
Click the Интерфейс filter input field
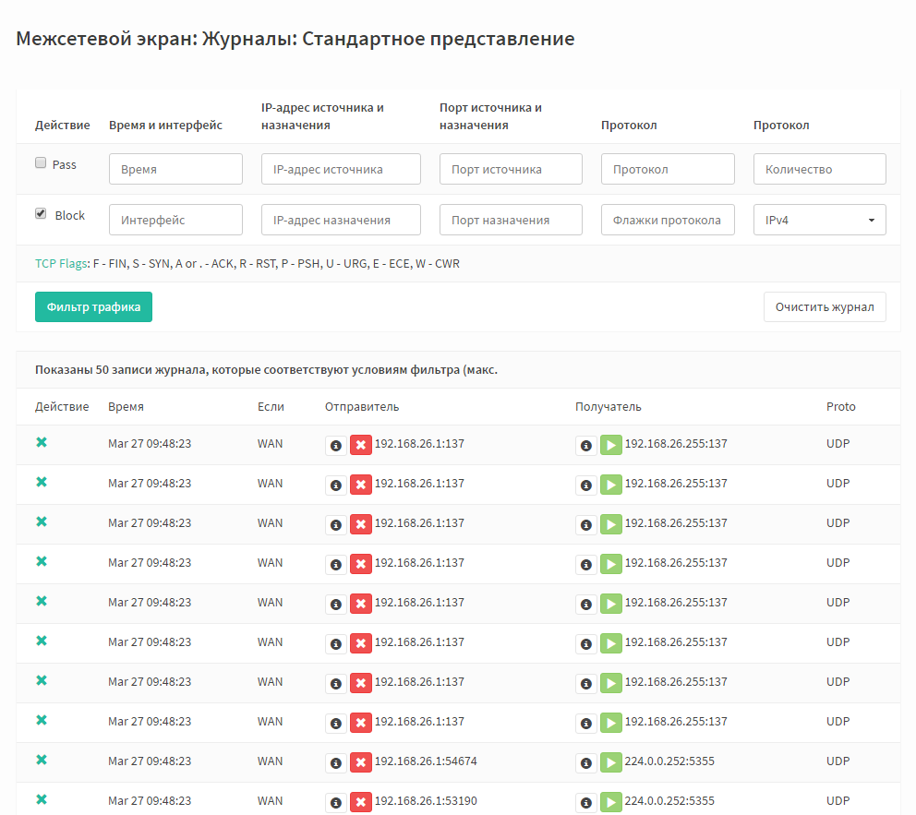coord(175,220)
